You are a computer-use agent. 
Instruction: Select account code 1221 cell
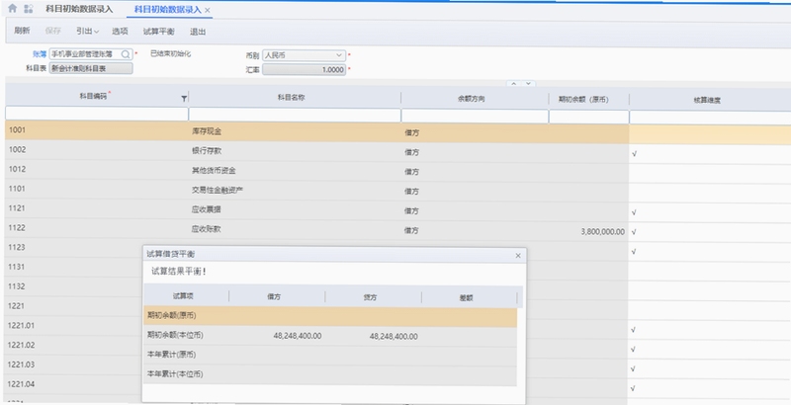click(73, 306)
